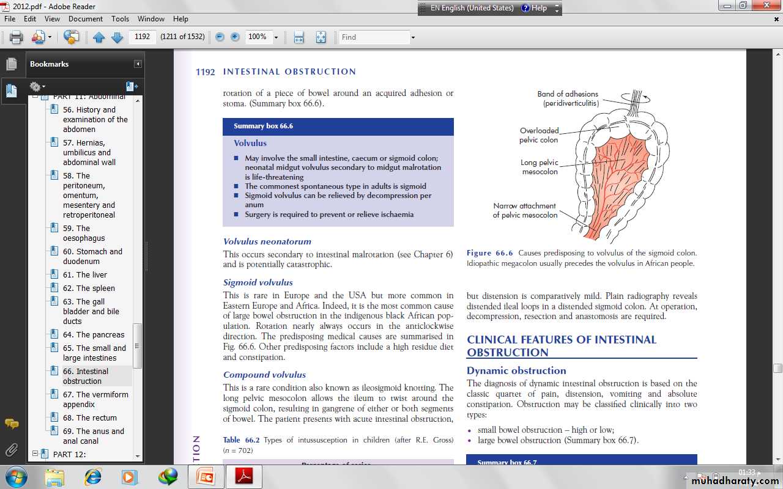Go to next page with down arrow
This screenshot has width=783, height=489.
[117, 37]
